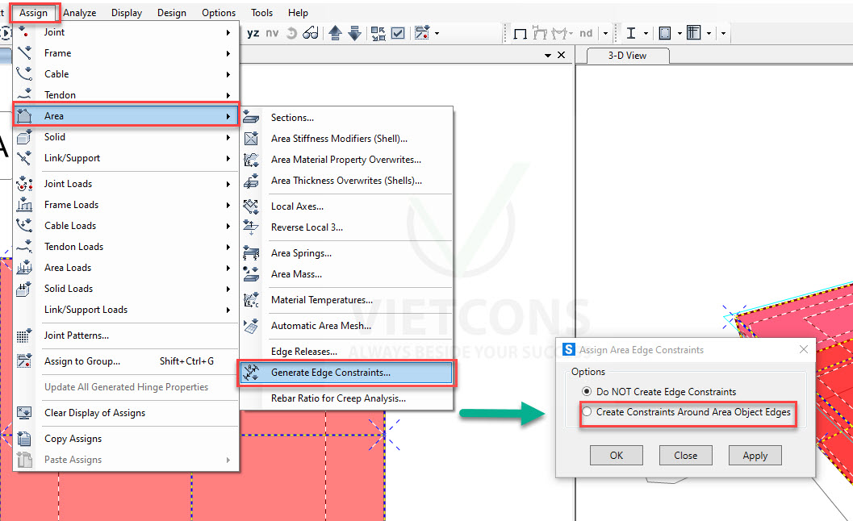Image resolution: width=853 pixels, height=521 pixels.
Task: Click the Sections icon in Area submenu
Action: click(x=253, y=117)
